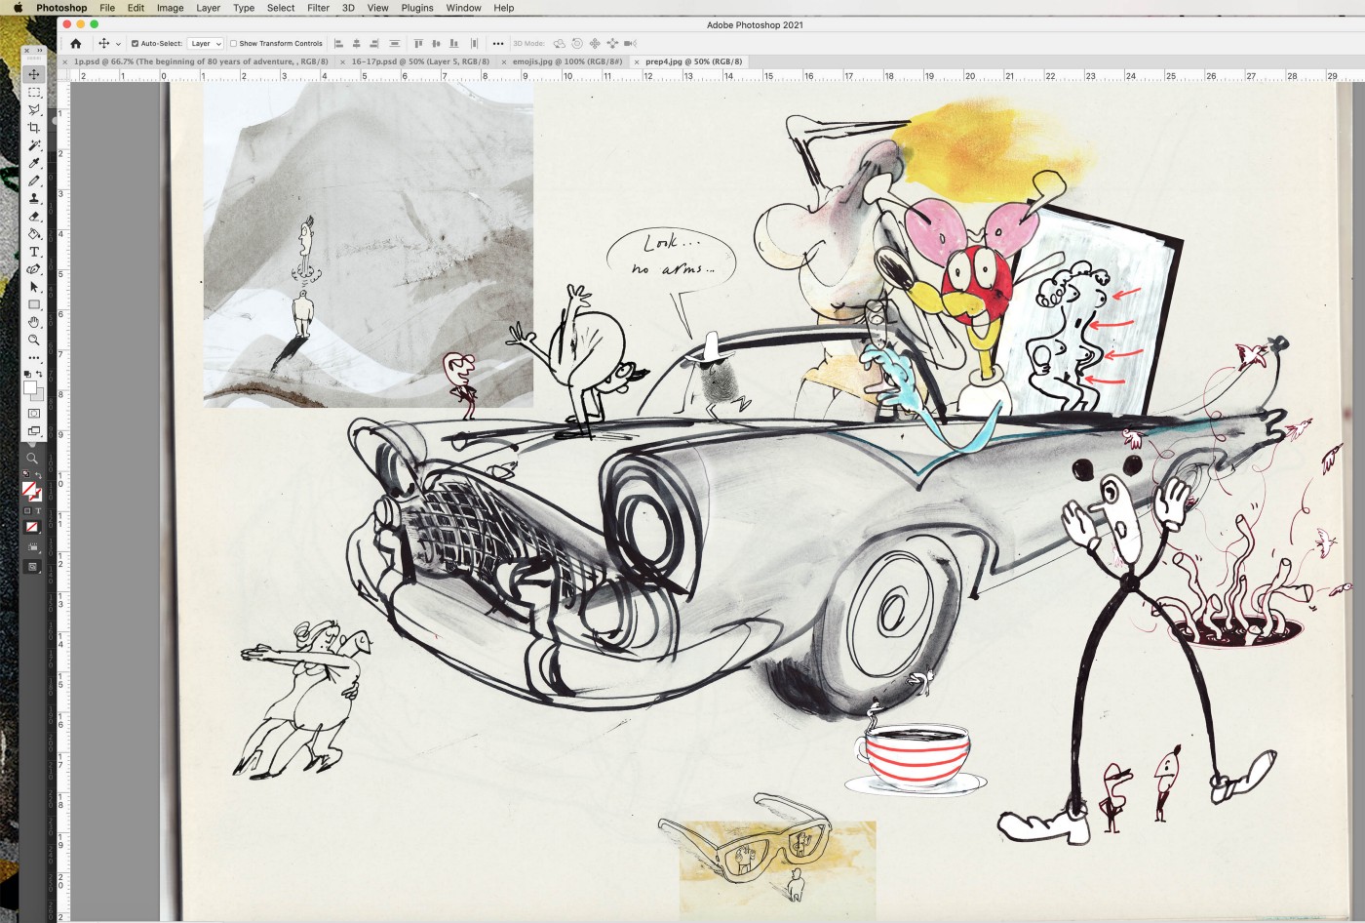Select the Hand tool
Image resolution: width=1365 pixels, height=923 pixels.
[x=34, y=322]
